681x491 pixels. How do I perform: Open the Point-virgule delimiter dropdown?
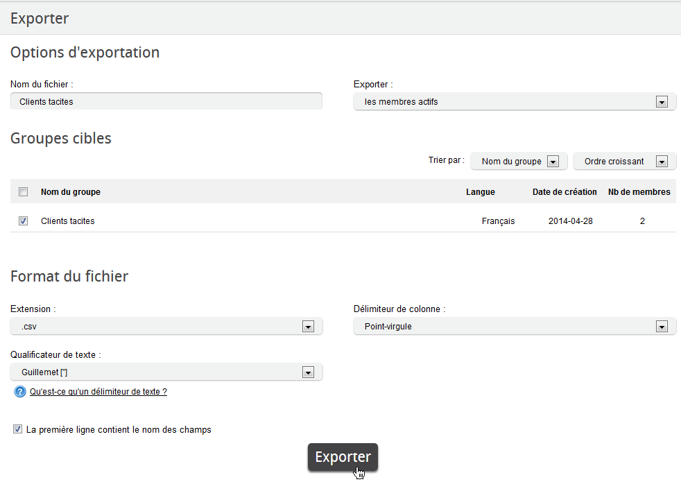pos(515,327)
